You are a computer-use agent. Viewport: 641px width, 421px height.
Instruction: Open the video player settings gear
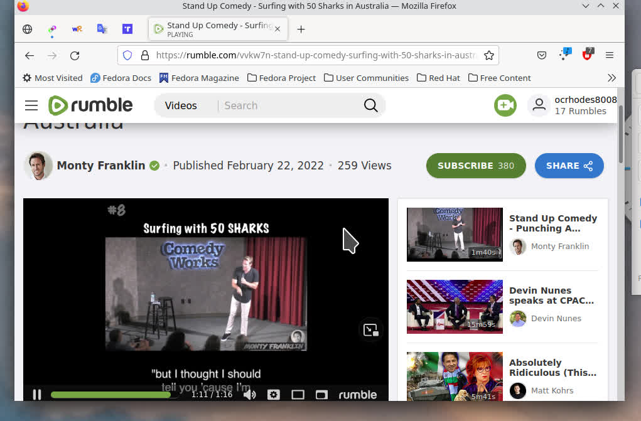click(x=274, y=395)
